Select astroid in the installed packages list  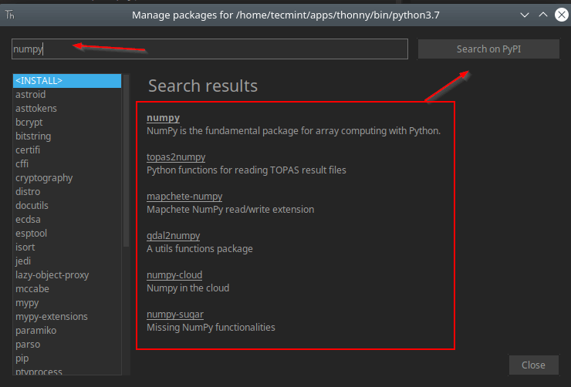[x=31, y=95]
